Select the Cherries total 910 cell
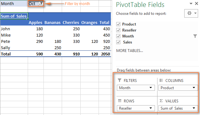The width and height of the screenshot is (200, 115). click(76, 54)
